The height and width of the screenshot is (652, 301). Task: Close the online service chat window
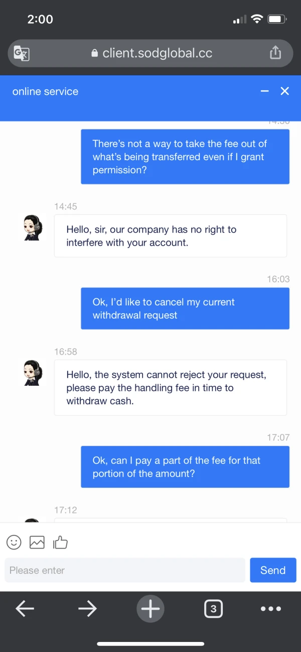click(x=285, y=91)
